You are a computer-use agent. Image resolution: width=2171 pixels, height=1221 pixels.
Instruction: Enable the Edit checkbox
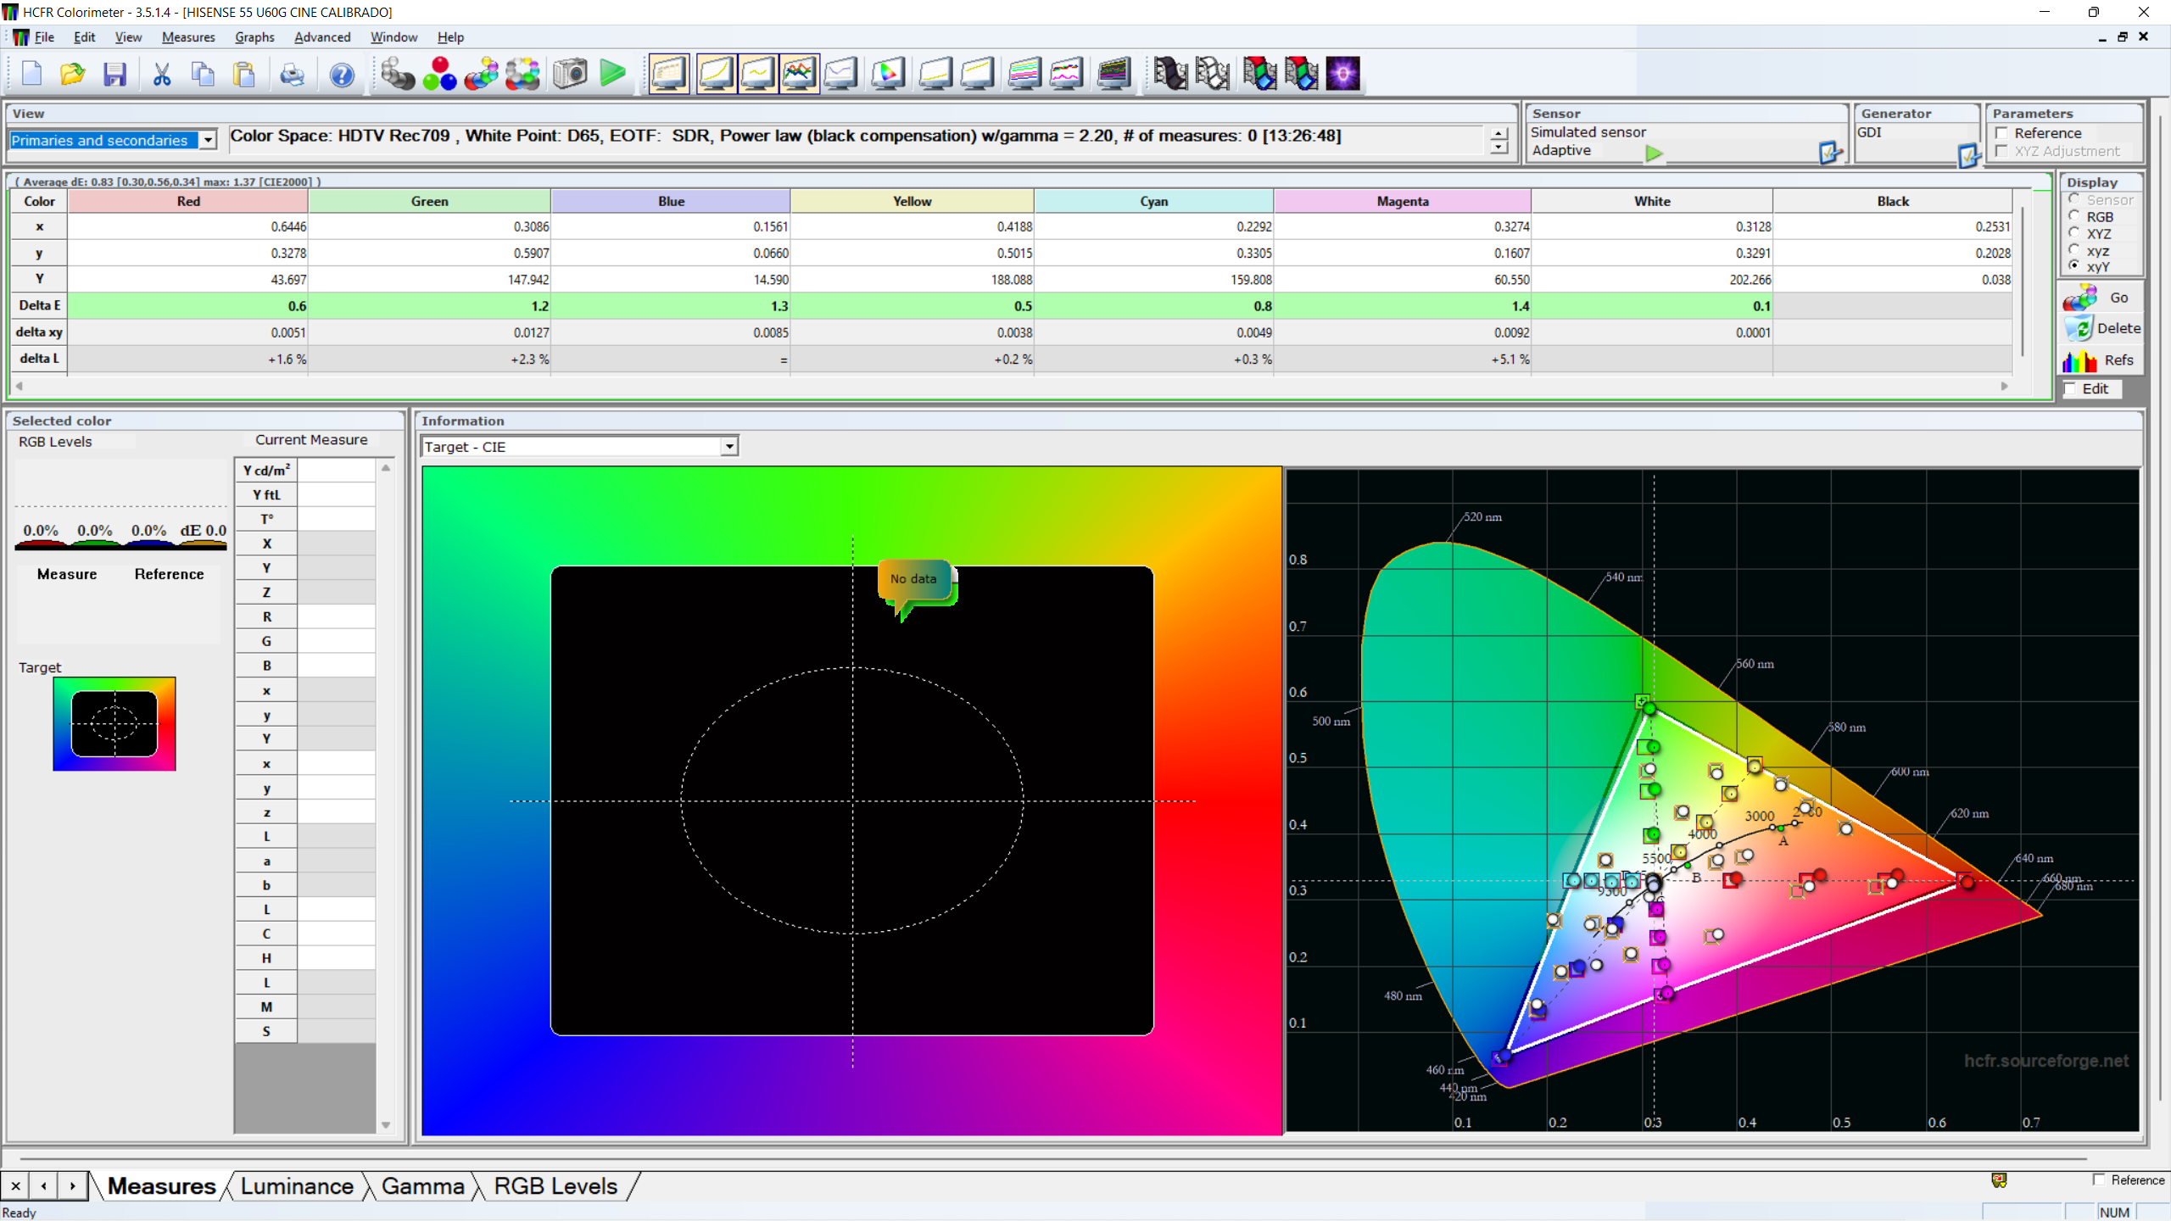(2070, 388)
